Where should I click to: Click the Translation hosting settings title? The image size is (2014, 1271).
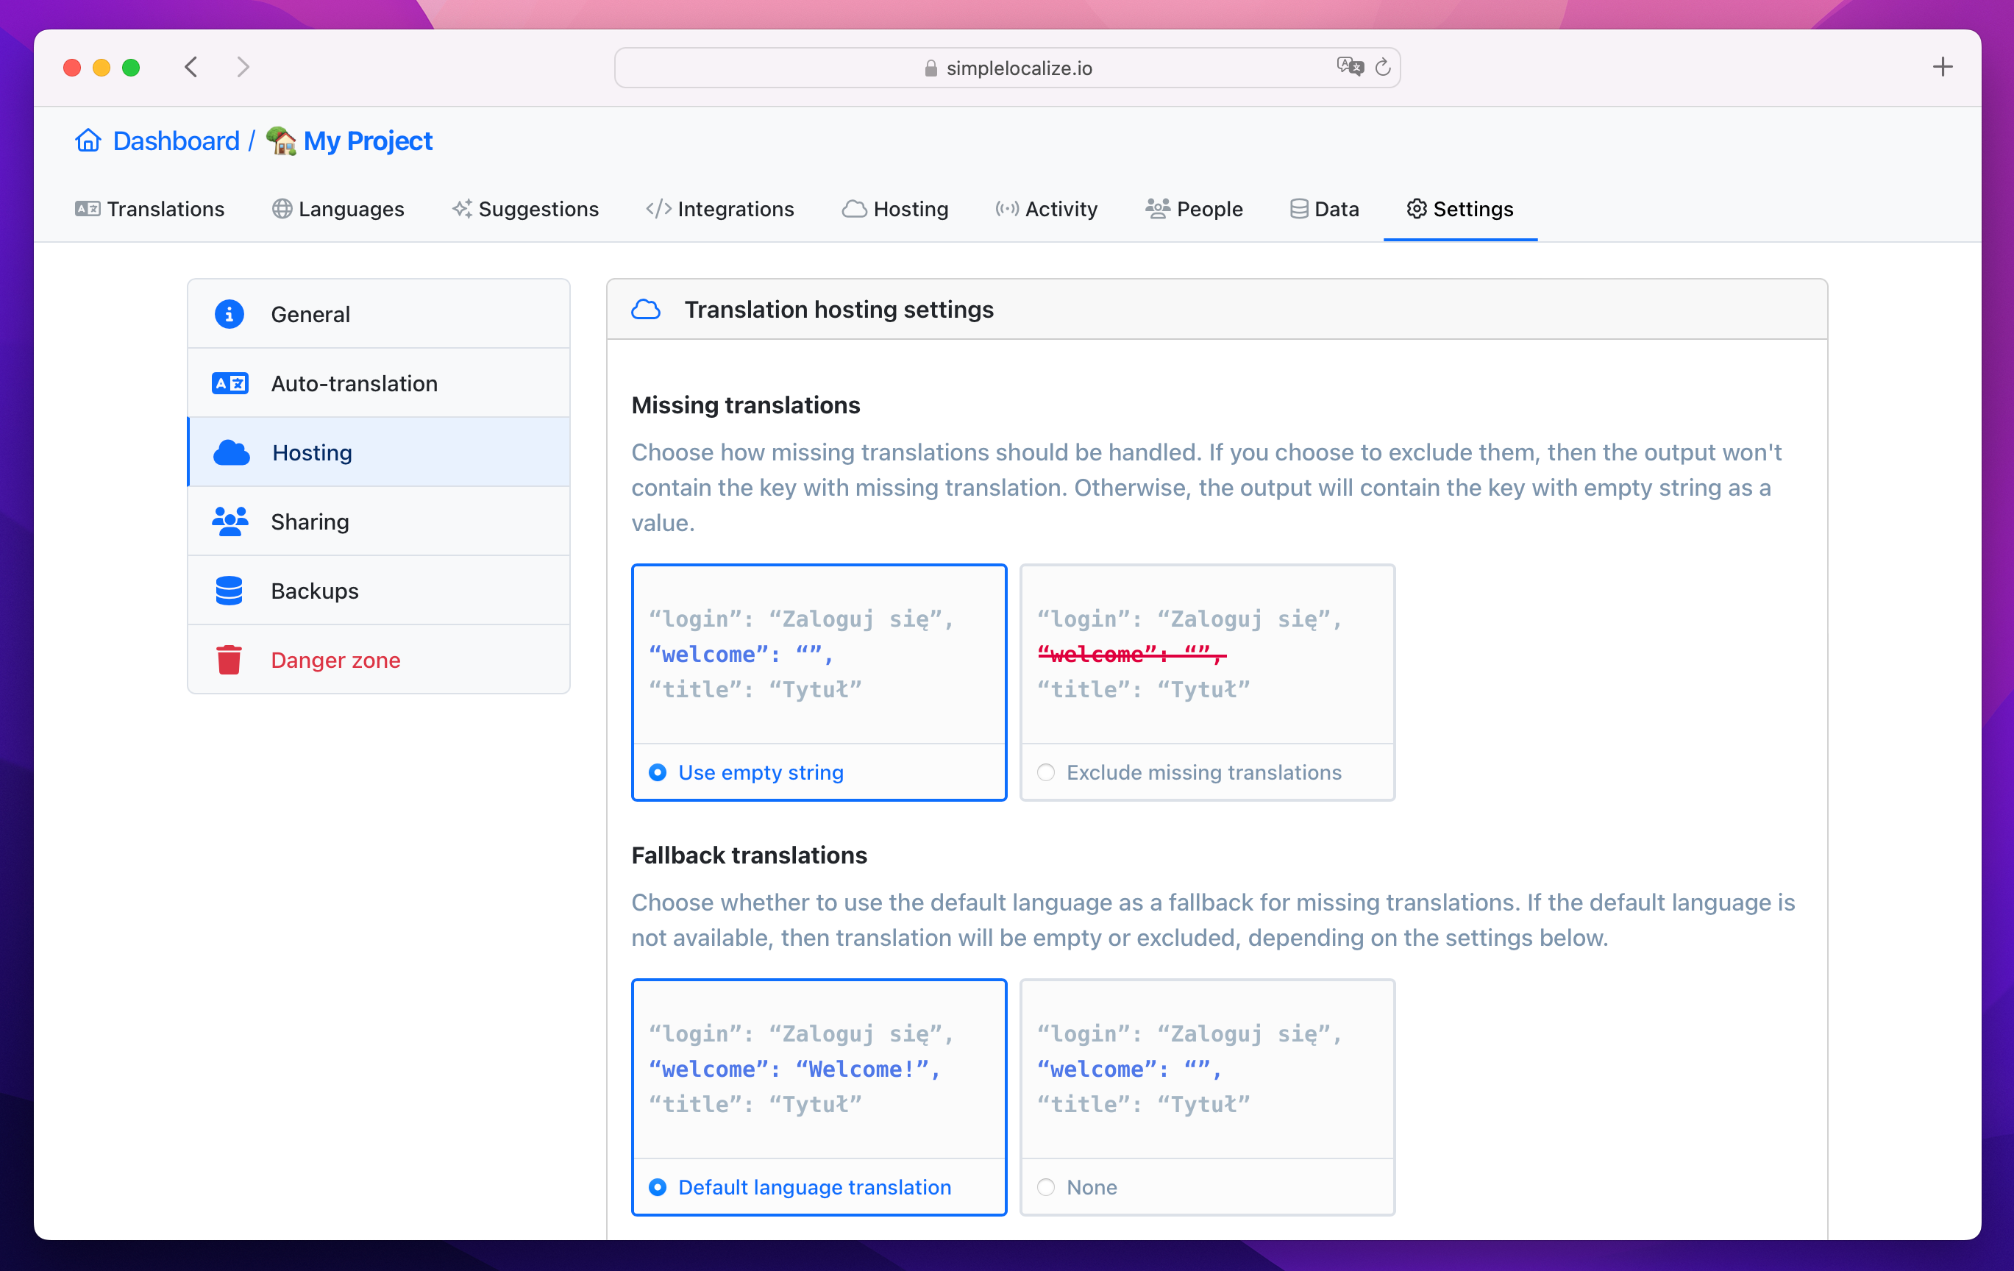(839, 310)
